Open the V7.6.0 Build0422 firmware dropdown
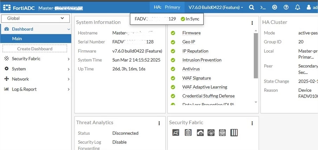Image resolution: width=318 pixels, height=150 pixels. (216, 7)
